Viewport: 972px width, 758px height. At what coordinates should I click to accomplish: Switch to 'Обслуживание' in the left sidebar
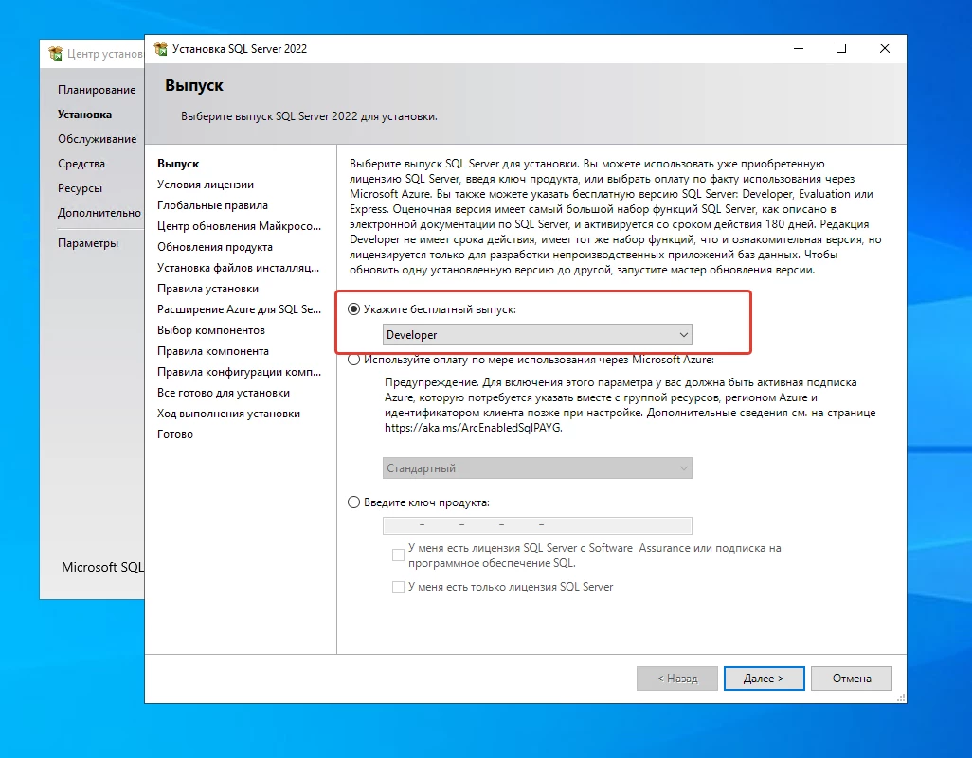point(97,139)
